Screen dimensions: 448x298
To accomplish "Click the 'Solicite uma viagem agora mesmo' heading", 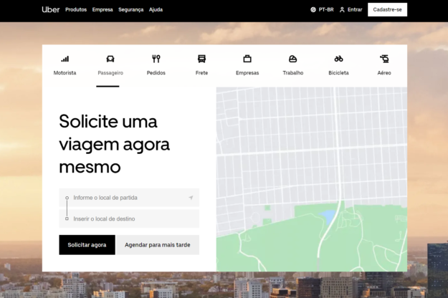I will click(x=114, y=144).
